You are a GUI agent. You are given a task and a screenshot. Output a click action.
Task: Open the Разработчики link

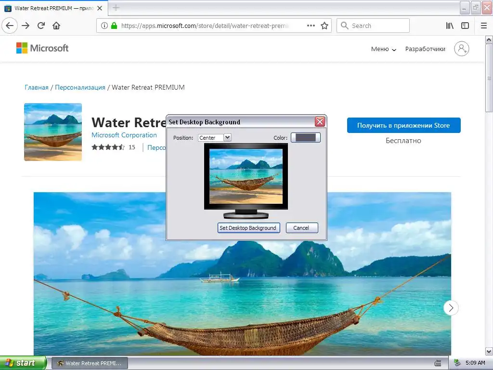[x=425, y=49]
